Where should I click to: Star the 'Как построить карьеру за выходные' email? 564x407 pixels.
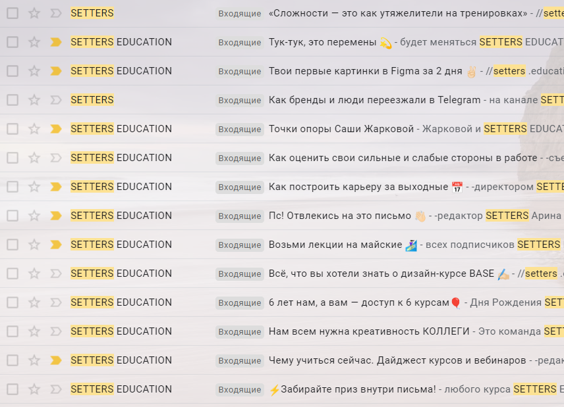[34, 187]
